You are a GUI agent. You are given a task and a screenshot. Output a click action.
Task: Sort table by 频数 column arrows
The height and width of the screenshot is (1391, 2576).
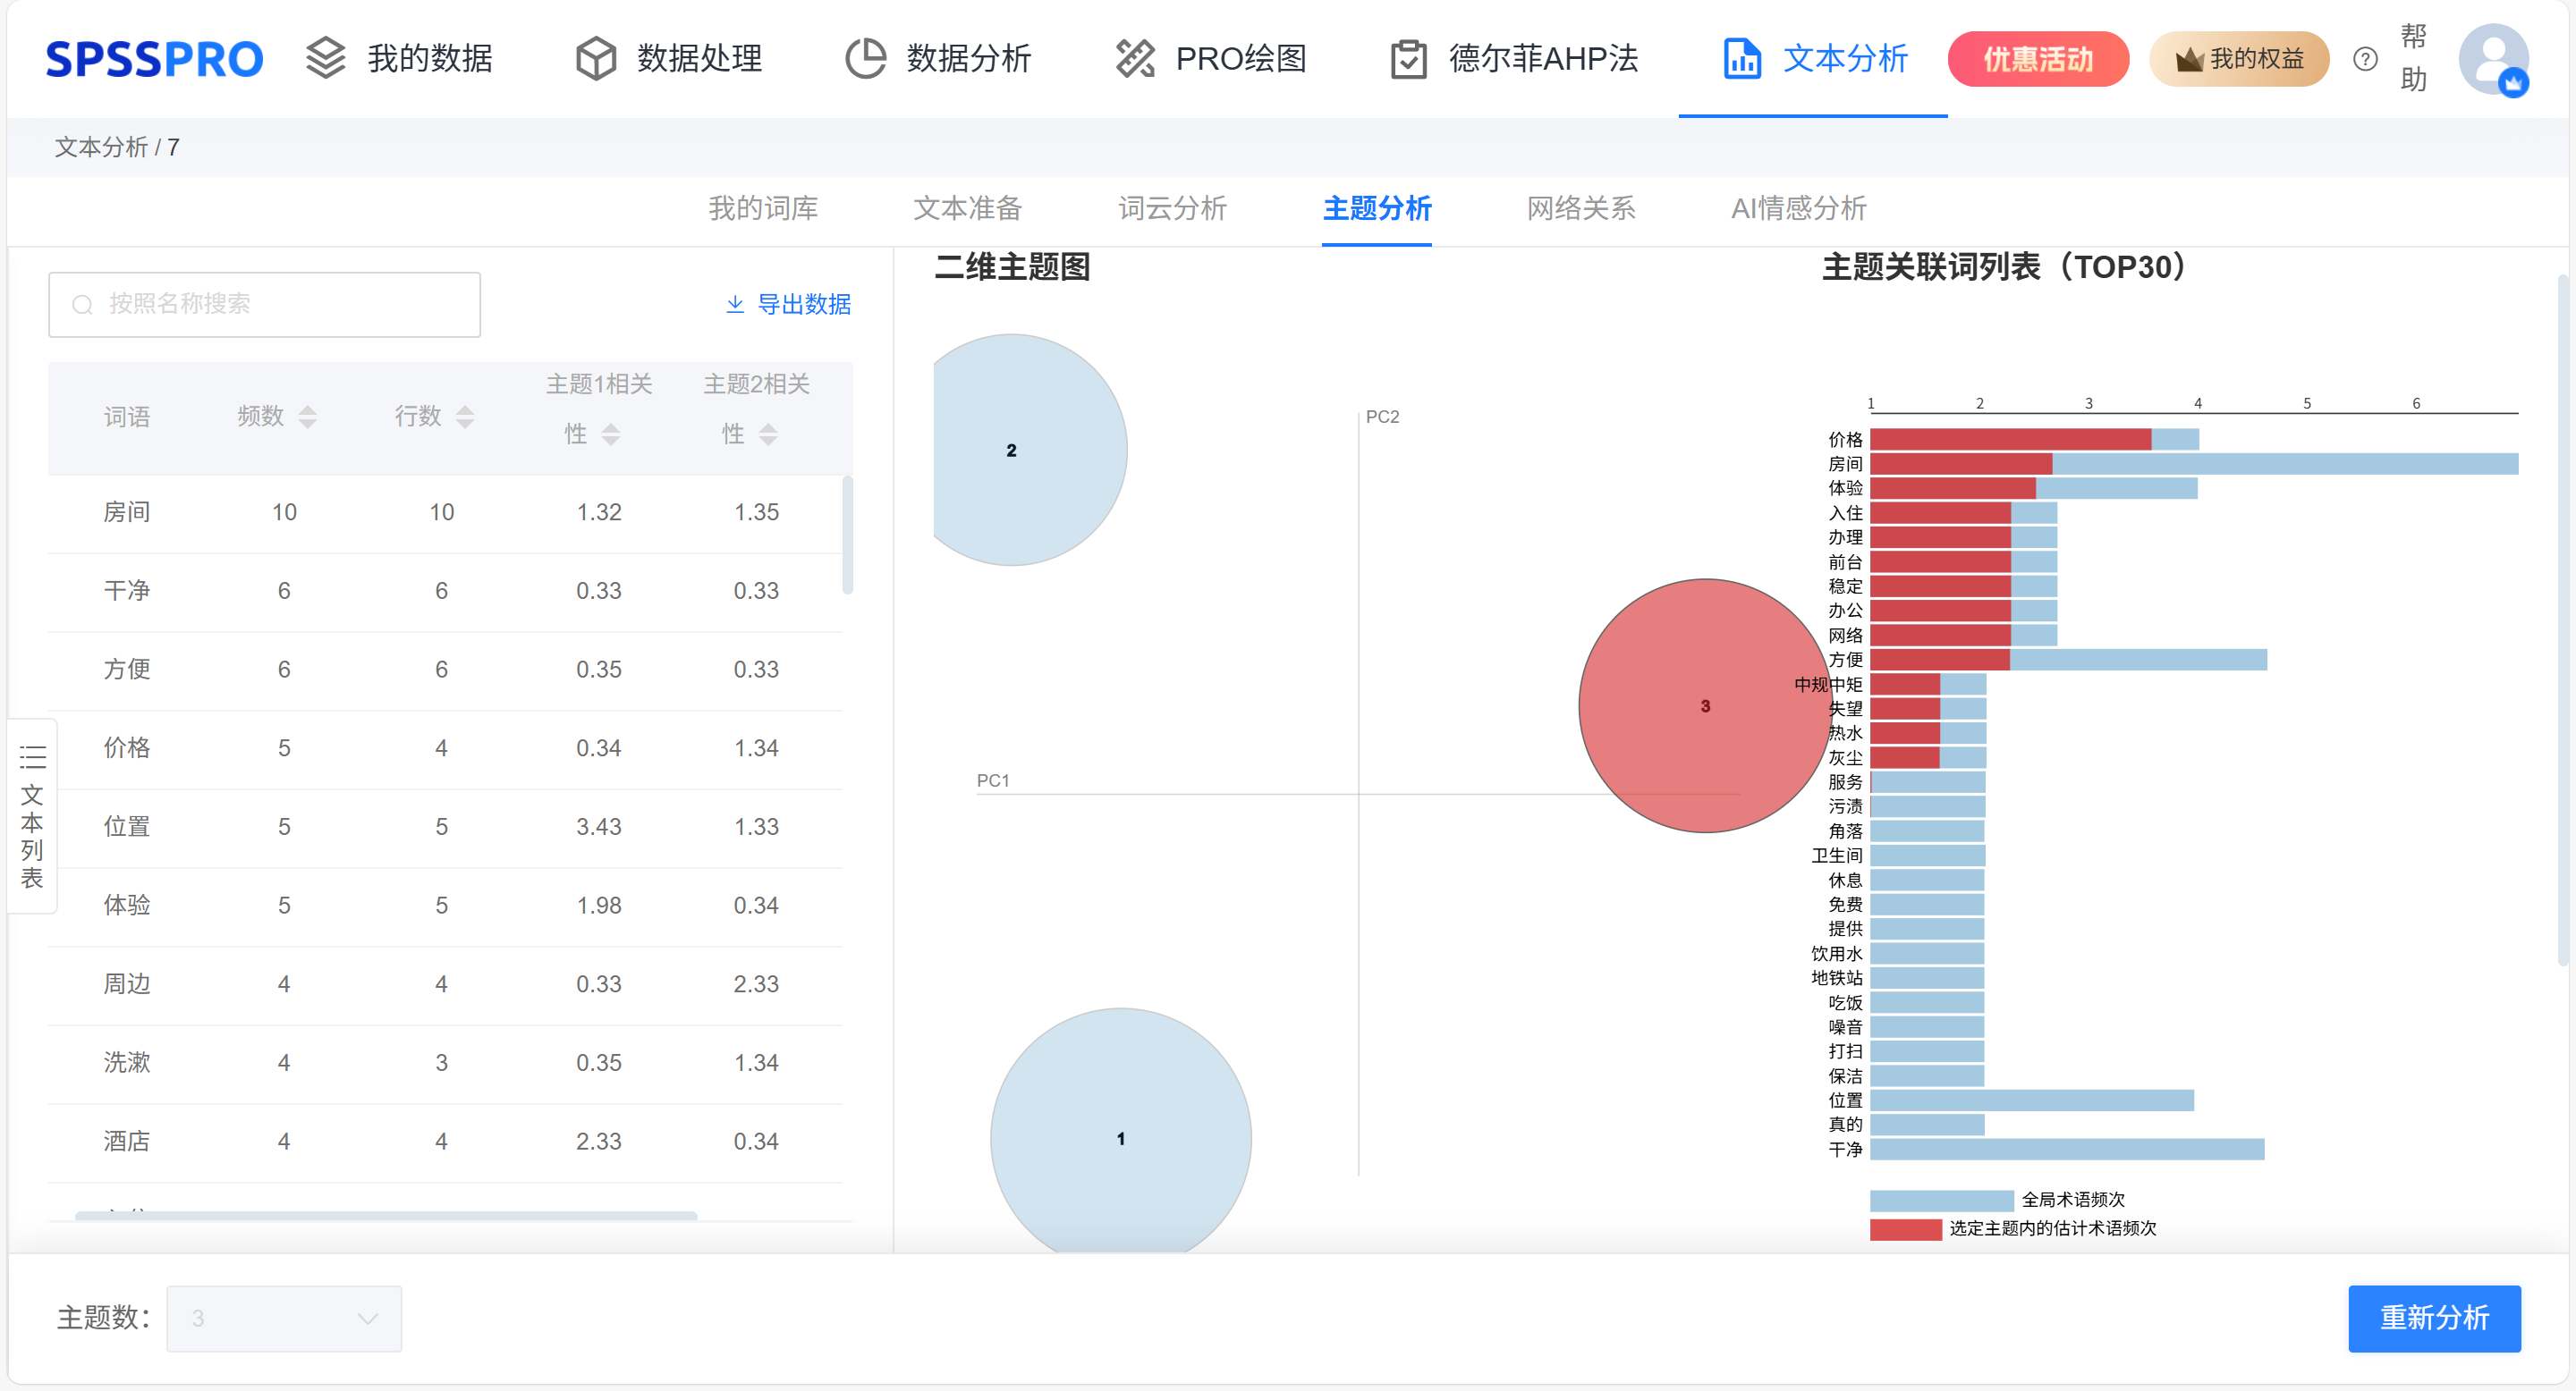click(x=308, y=417)
